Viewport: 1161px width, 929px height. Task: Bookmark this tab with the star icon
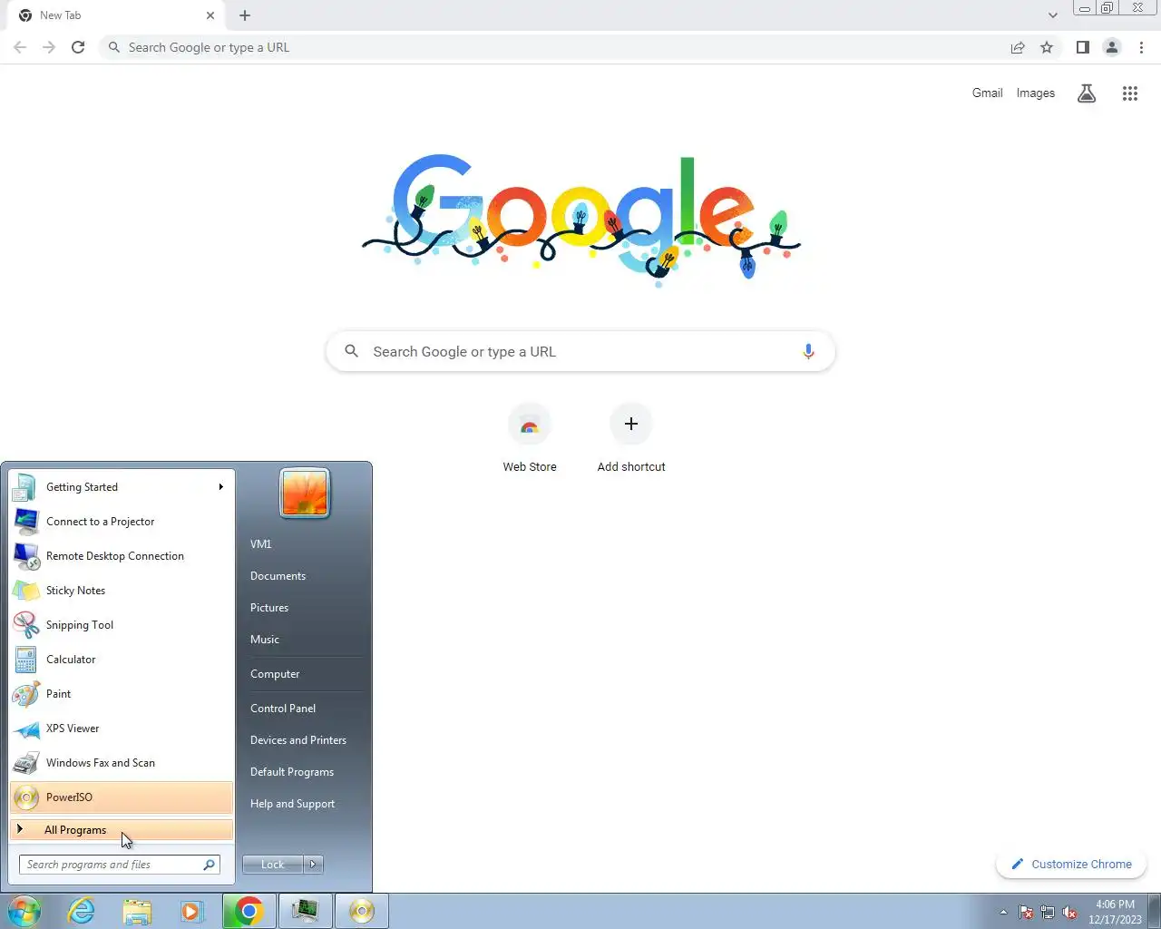(x=1047, y=47)
